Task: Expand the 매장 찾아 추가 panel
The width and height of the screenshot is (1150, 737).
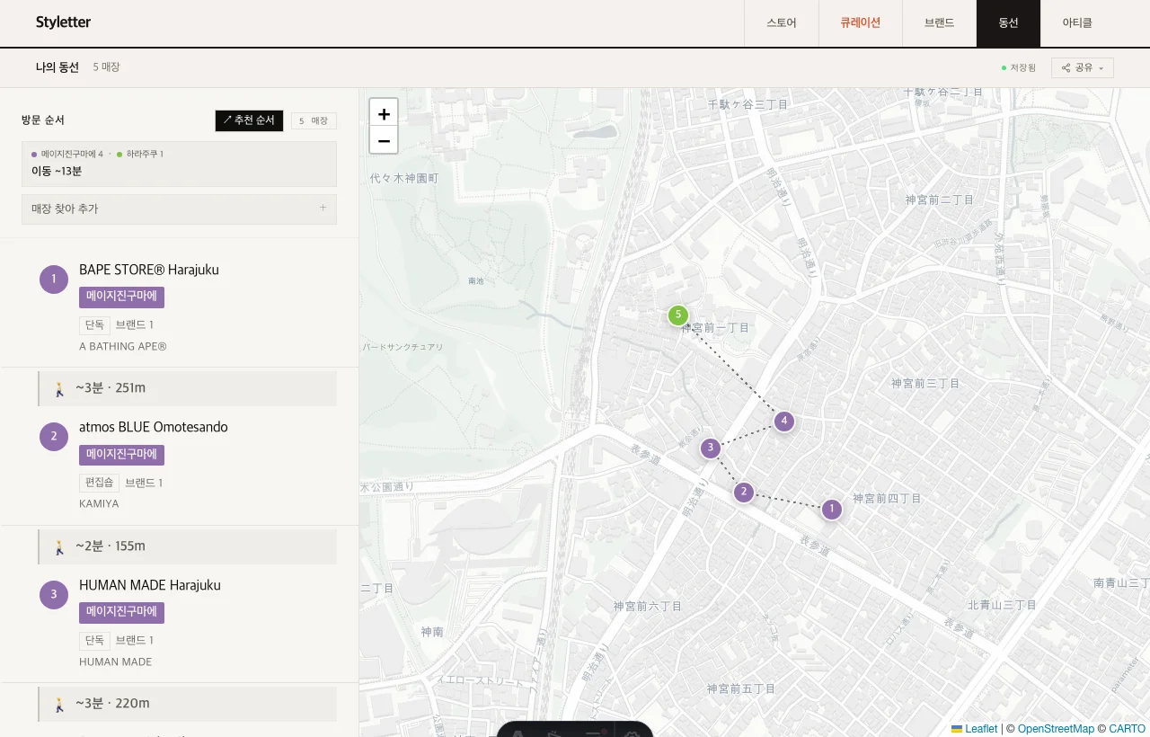Action: pos(179,209)
